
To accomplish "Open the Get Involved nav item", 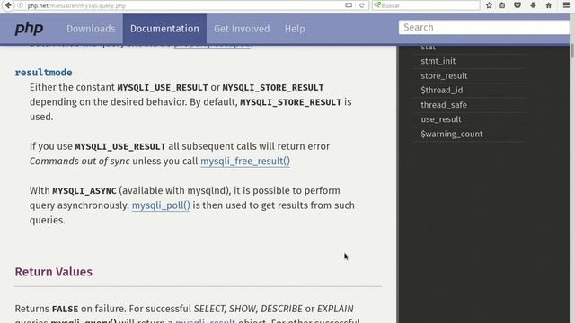I will pyautogui.click(x=242, y=29).
